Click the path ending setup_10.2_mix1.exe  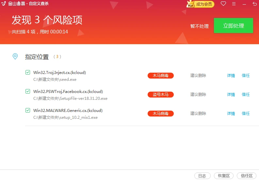pos(65,117)
